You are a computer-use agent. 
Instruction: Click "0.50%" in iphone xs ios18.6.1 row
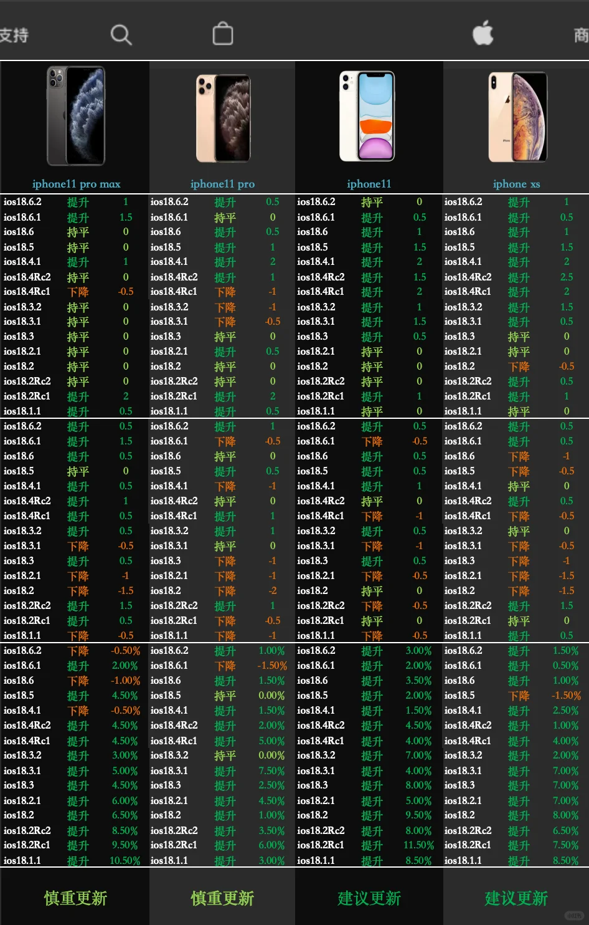point(566,666)
